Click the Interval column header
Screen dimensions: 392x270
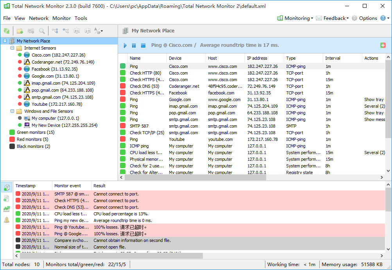[x=342, y=58]
